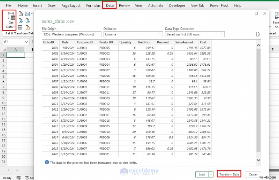The height and width of the screenshot is (180, 279).
Task: Maximize the sales_data dialog window
Action: point(256,14)
